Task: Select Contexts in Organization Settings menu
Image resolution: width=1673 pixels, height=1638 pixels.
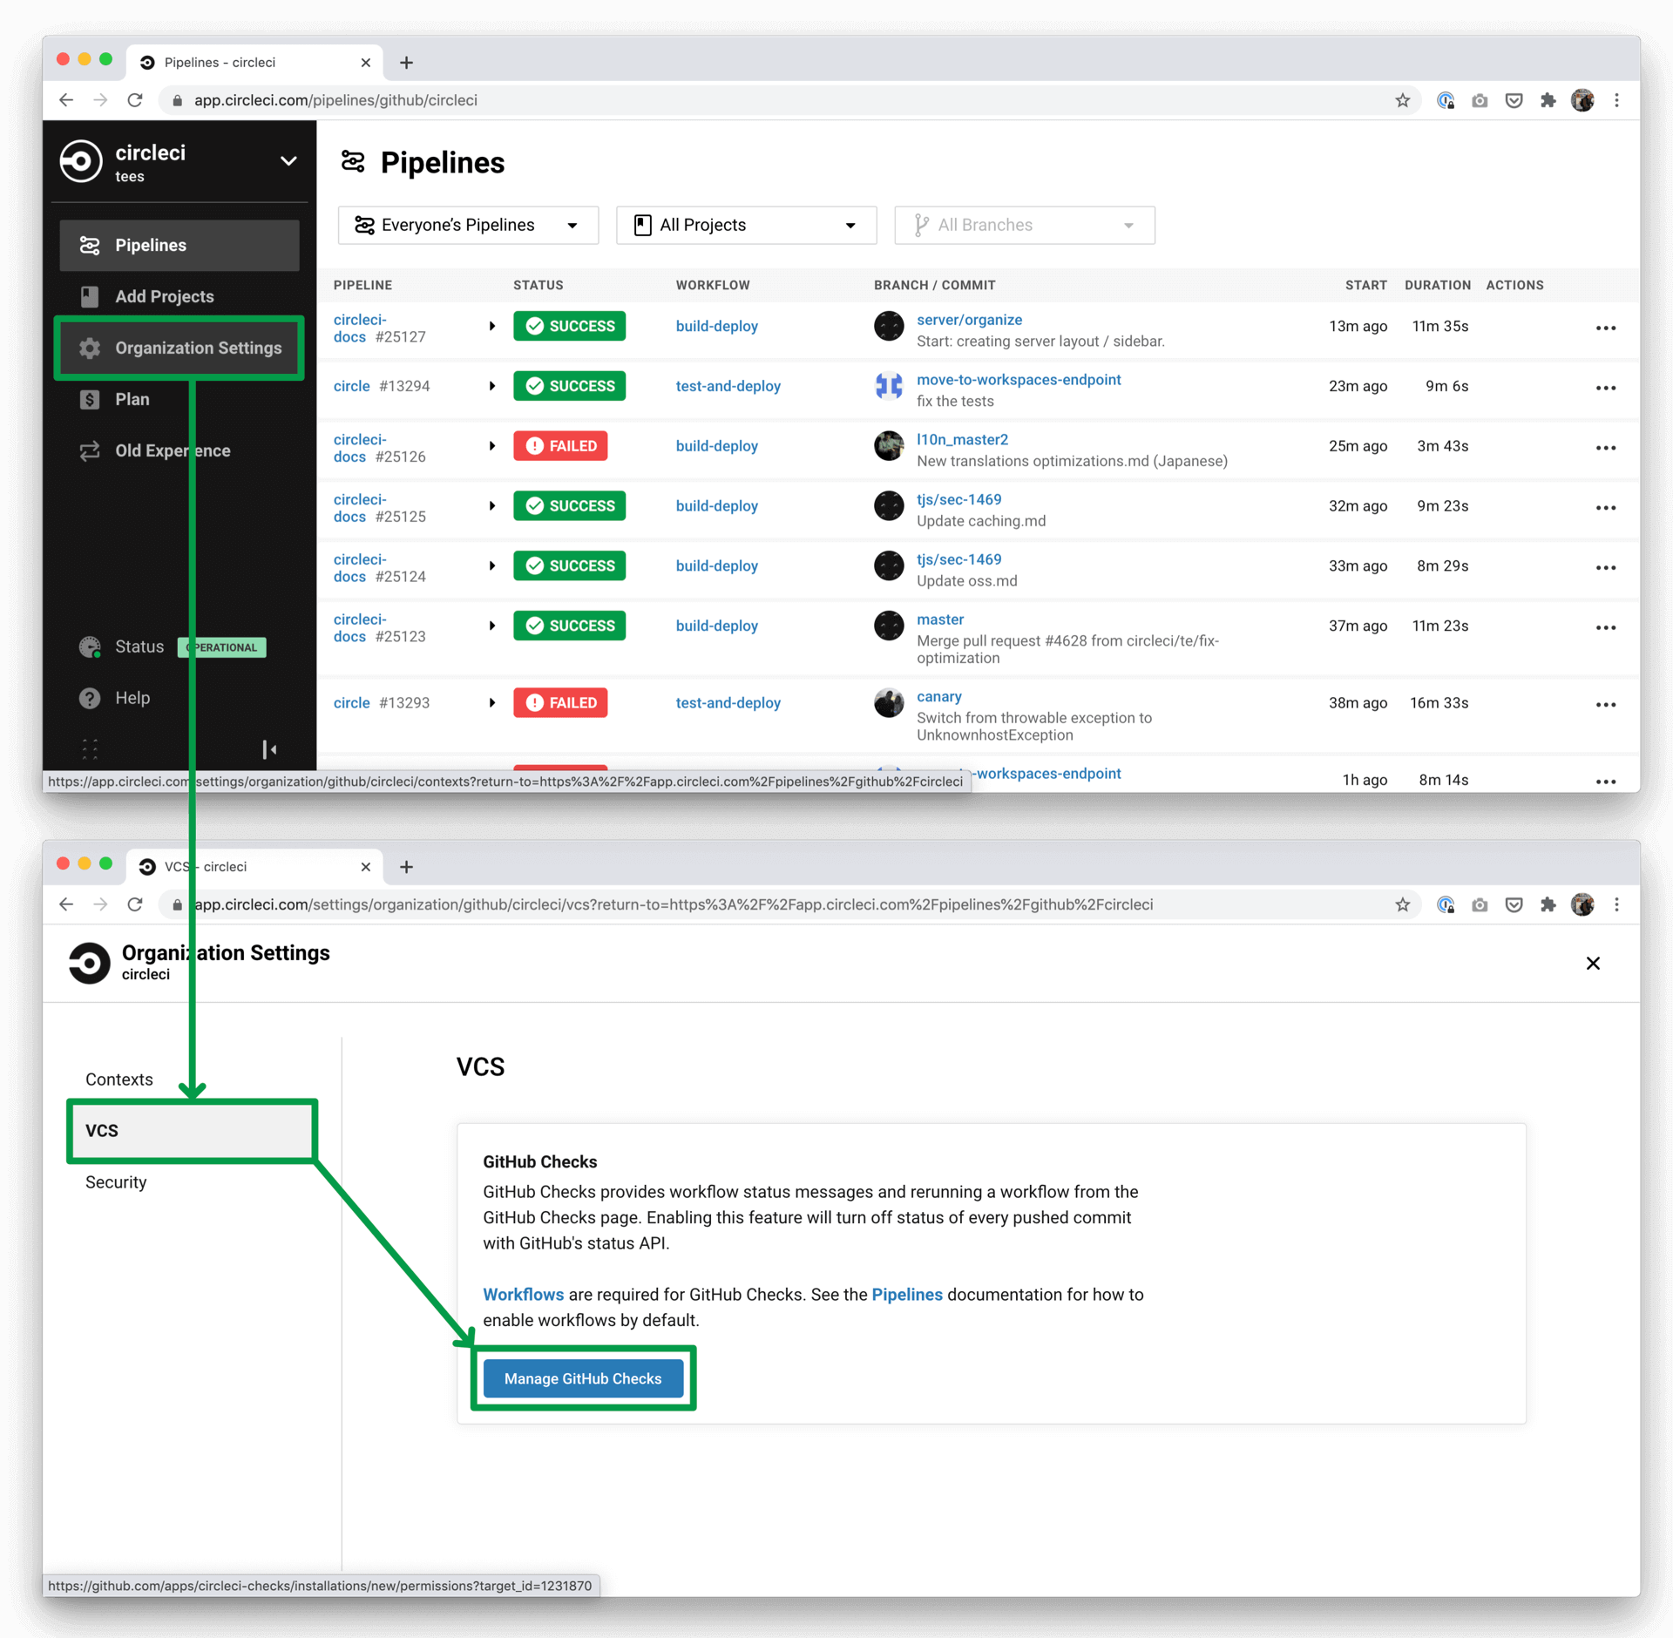Action: tap(119, 1079)
